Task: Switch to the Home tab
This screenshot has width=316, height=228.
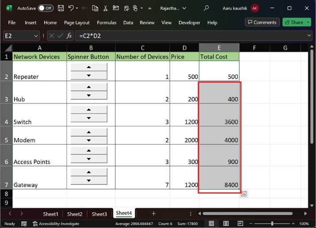Action: click(x=50, y=23)
